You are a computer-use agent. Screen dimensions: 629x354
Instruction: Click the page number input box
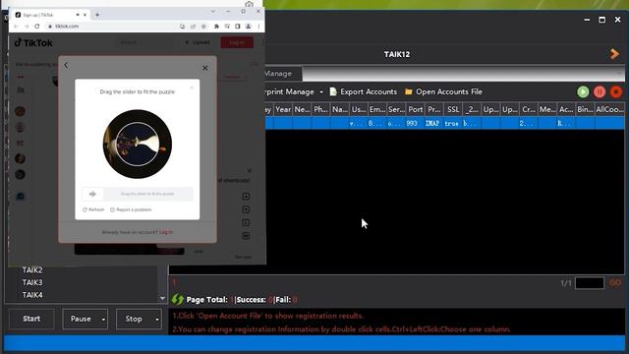coord(590,283)
